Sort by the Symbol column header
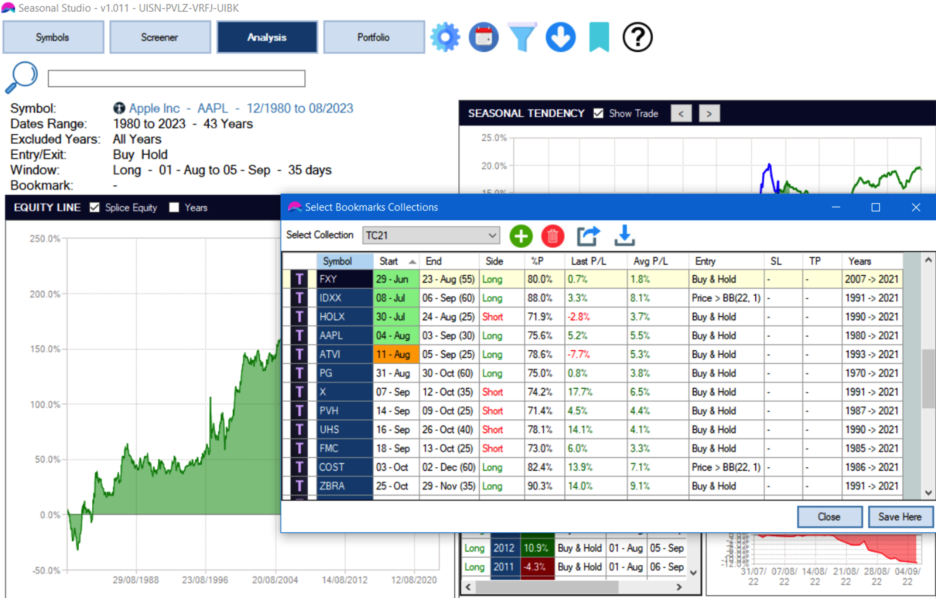The image size is (936, 598). coord(345,261)
